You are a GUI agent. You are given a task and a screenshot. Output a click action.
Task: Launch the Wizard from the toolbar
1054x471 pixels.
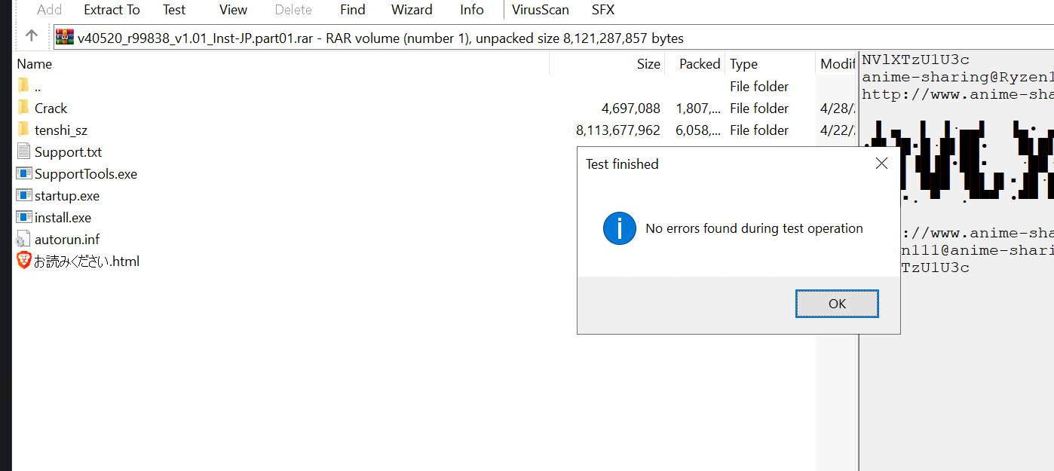pos(411,9)
